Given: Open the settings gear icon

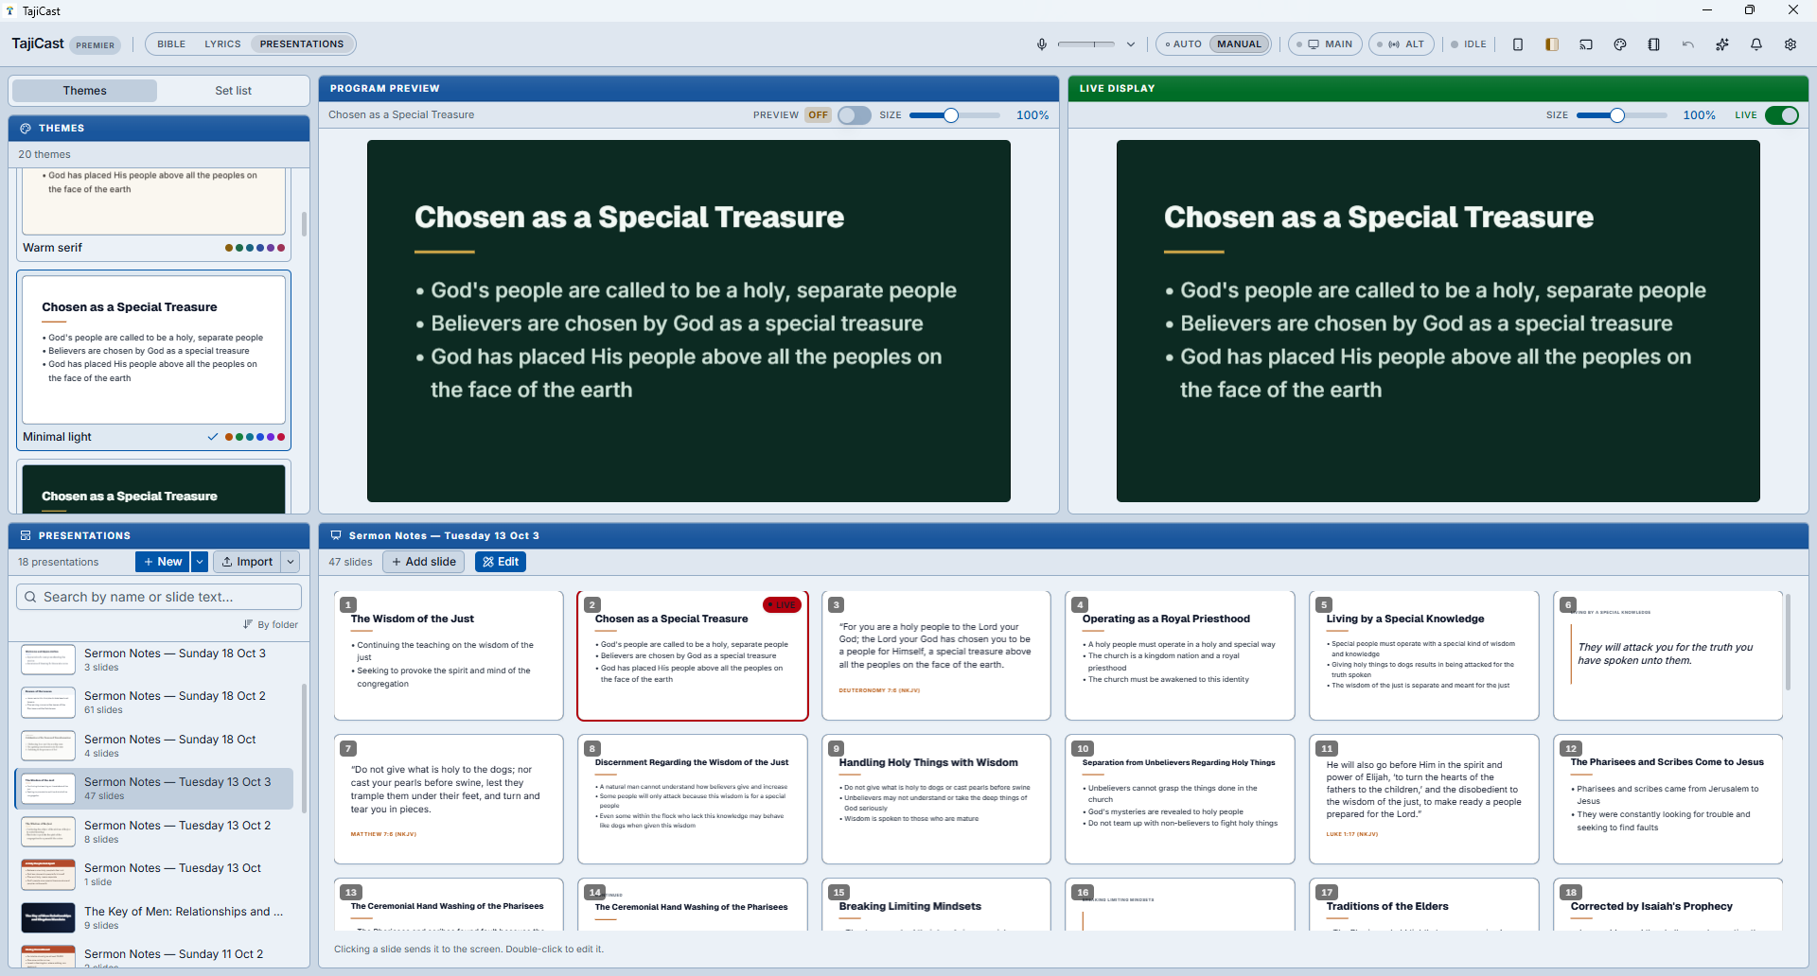Looking at the screenshot, I should [1791, 44].
